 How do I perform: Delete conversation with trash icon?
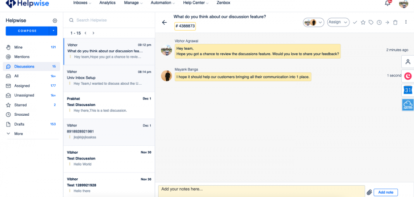395,23
